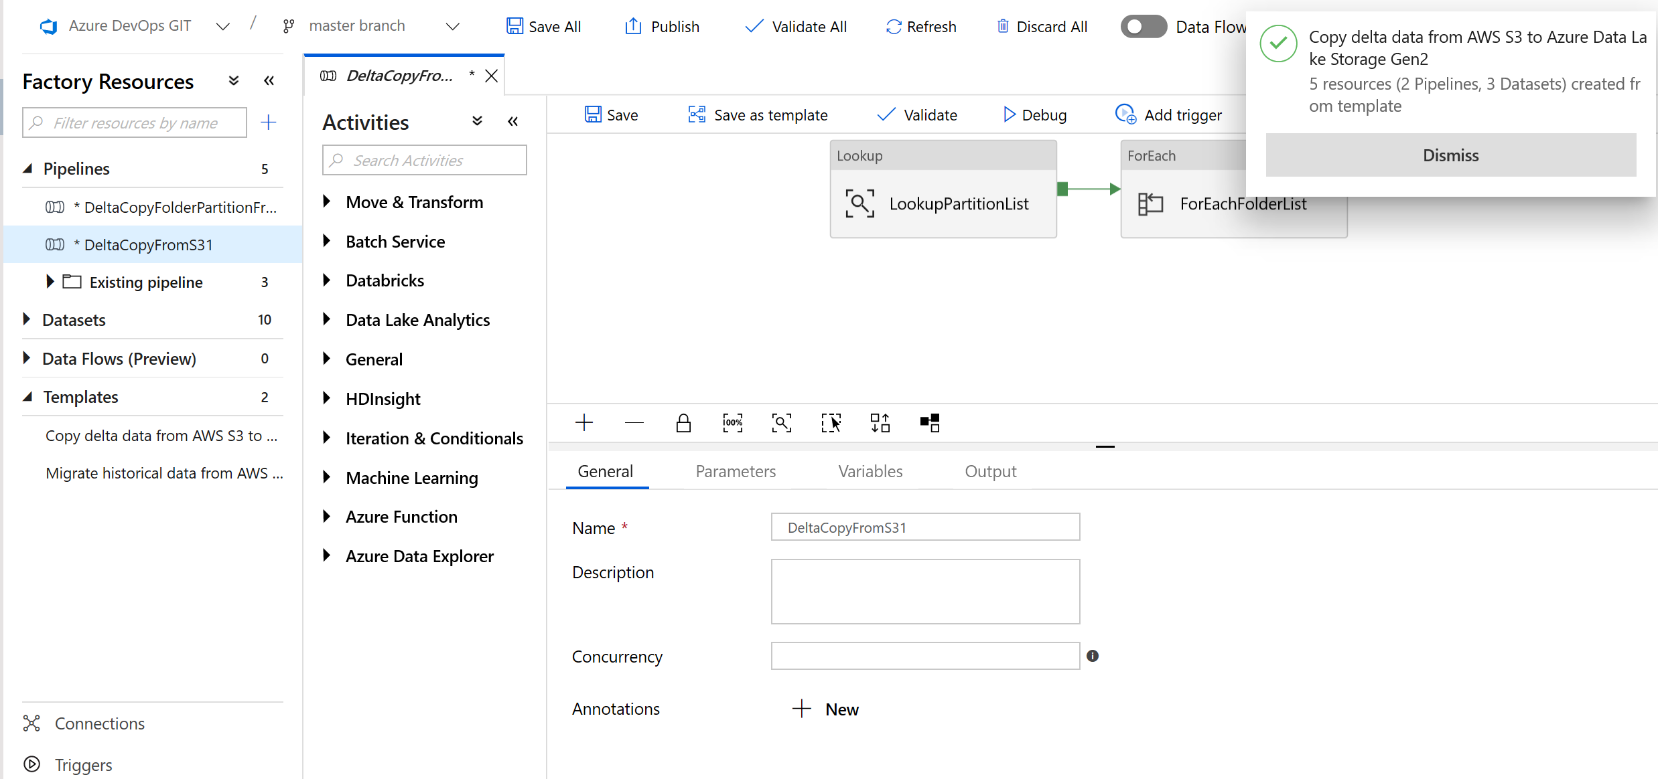Click the Concurrency info icon

[1093, 655]
